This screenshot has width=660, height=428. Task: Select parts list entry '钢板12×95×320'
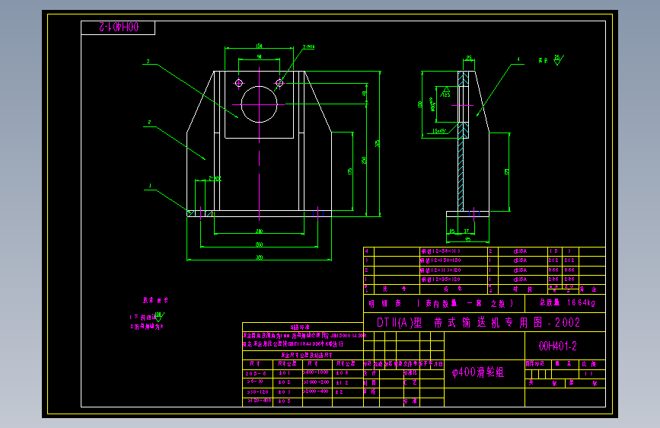click(x=441, y=279)
